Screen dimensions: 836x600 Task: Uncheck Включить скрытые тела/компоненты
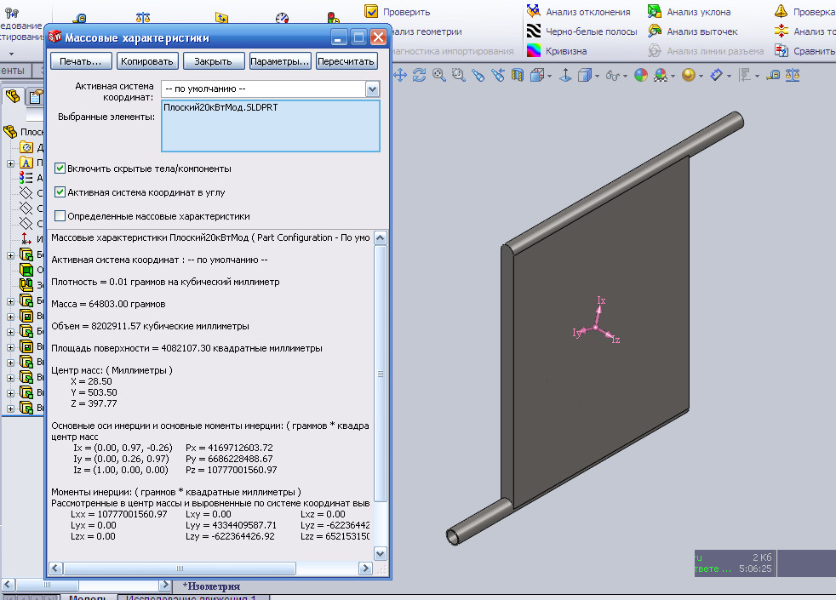click(60, 169)
